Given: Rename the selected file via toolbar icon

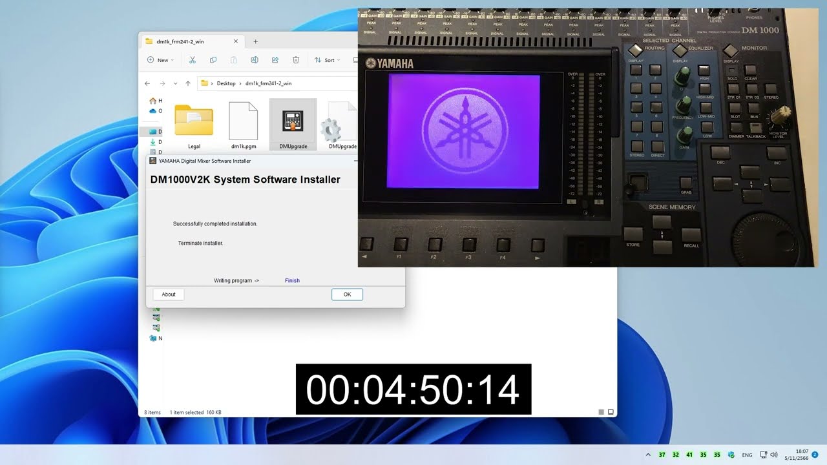Looking at the screenshot, I should [x=254, y=60].
